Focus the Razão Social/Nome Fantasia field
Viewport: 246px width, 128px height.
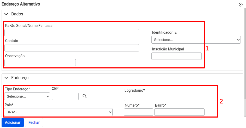(x=72, y=33)
